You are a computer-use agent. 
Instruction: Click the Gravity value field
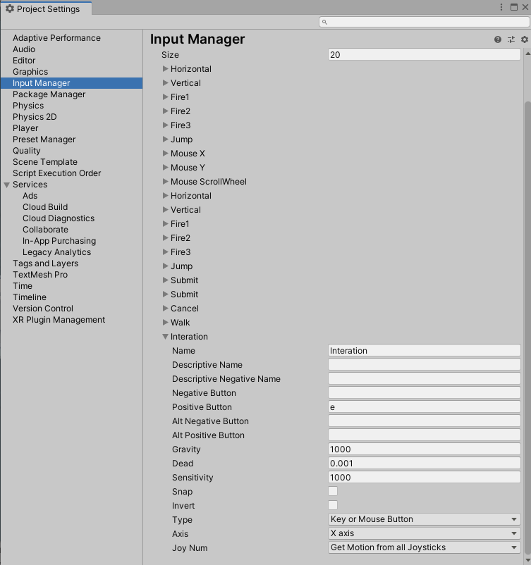[425, 449]
